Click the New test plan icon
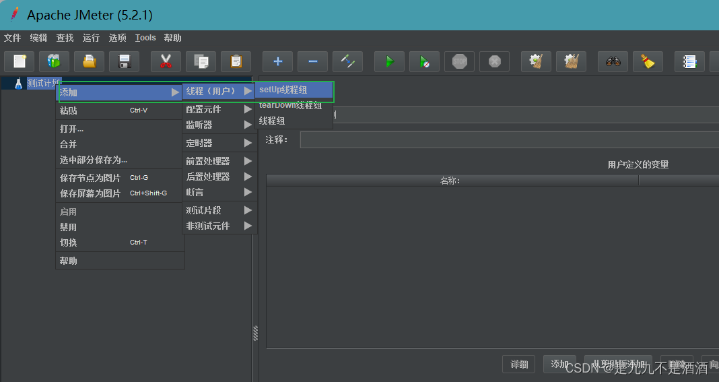The image size is (719, 382). [20, 61]
